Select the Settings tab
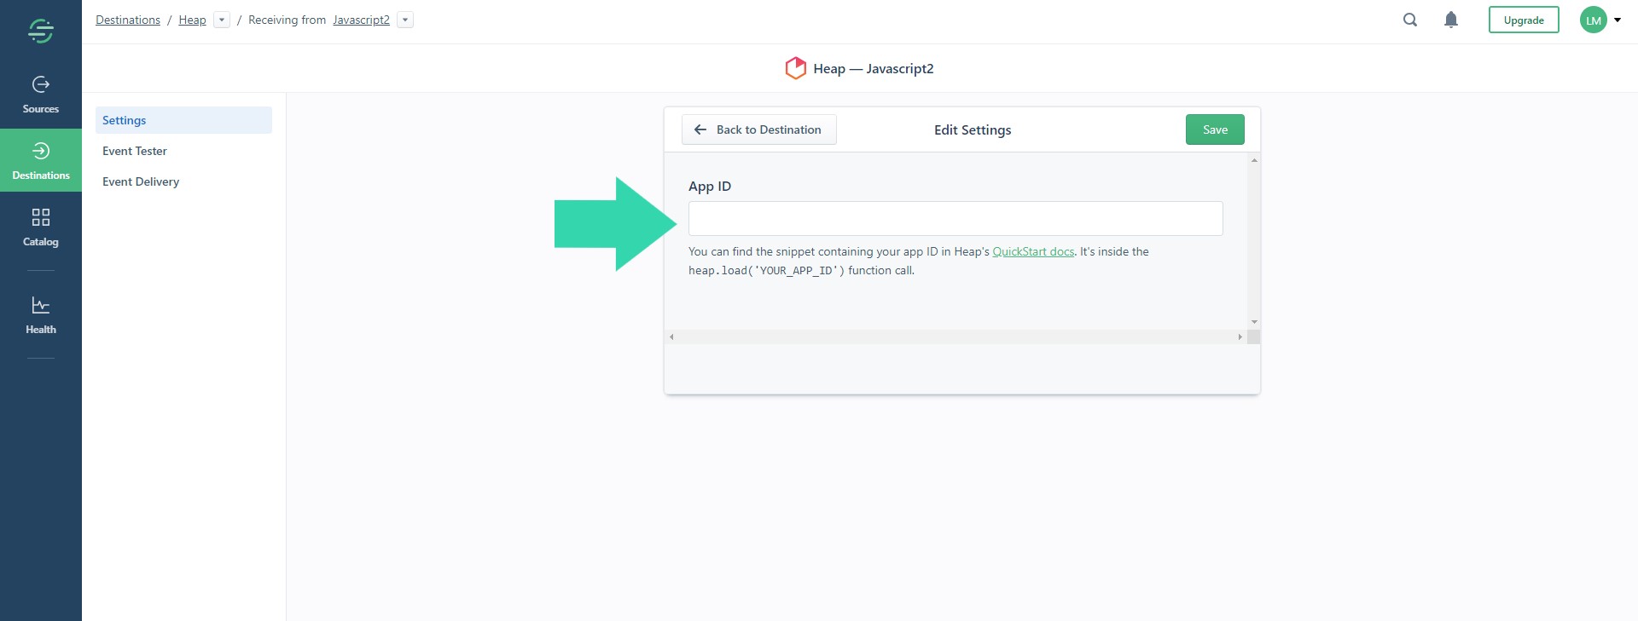 click(183, 120)
